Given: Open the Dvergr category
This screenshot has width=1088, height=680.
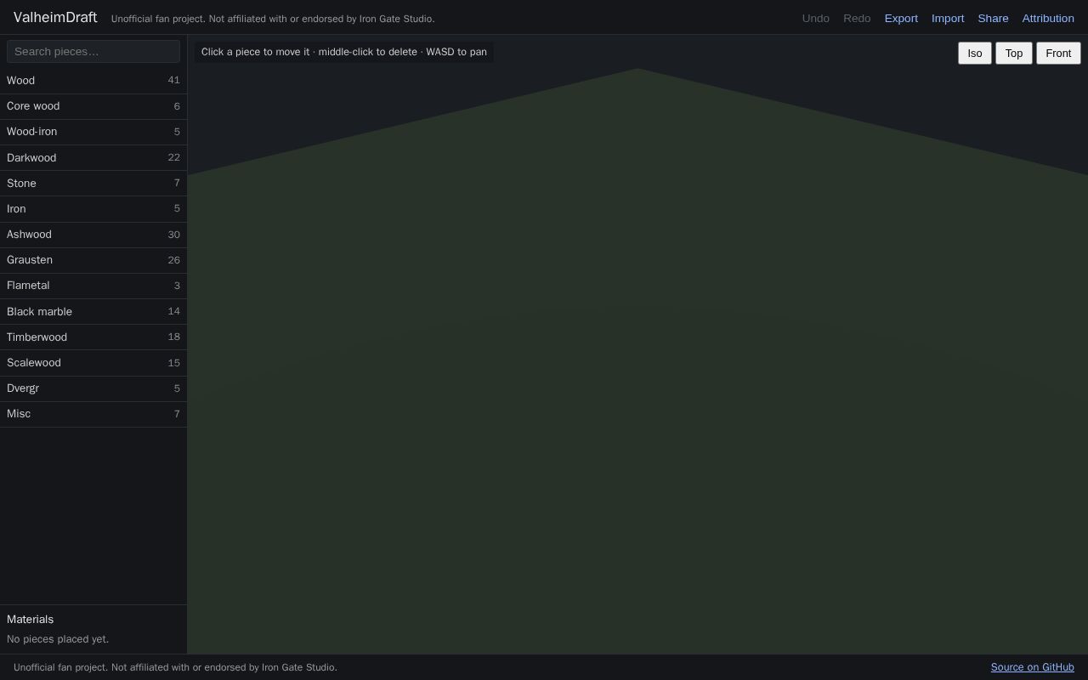Looking at the screenshot, I should [93, 388].
